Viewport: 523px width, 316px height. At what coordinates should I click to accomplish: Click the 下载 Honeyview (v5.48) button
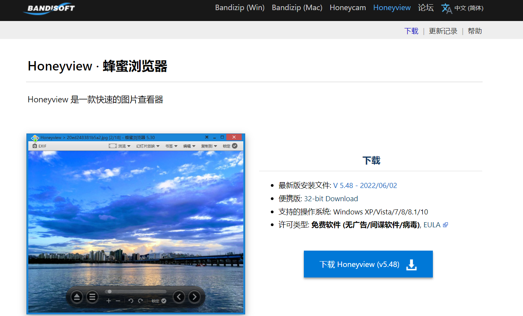[x=368, y=264]
